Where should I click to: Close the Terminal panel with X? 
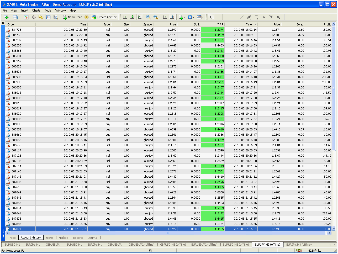pos(3,23)
